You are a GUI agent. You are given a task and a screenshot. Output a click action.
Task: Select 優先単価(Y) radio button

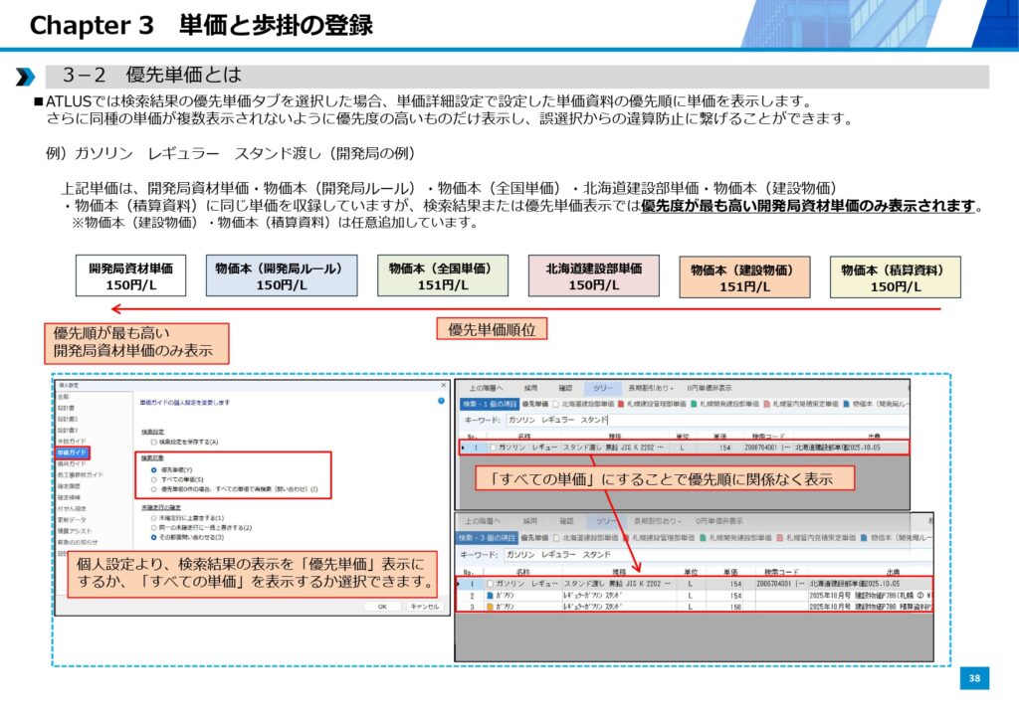point(152,469)
